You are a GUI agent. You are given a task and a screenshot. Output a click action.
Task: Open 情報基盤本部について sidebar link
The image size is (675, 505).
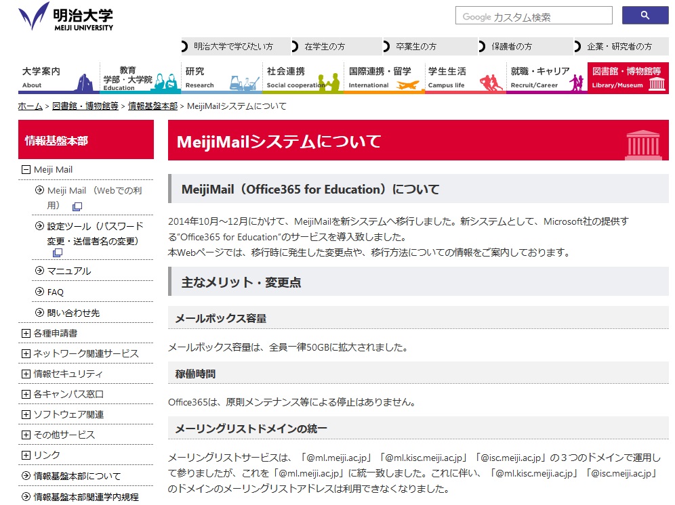click(77, 476)
